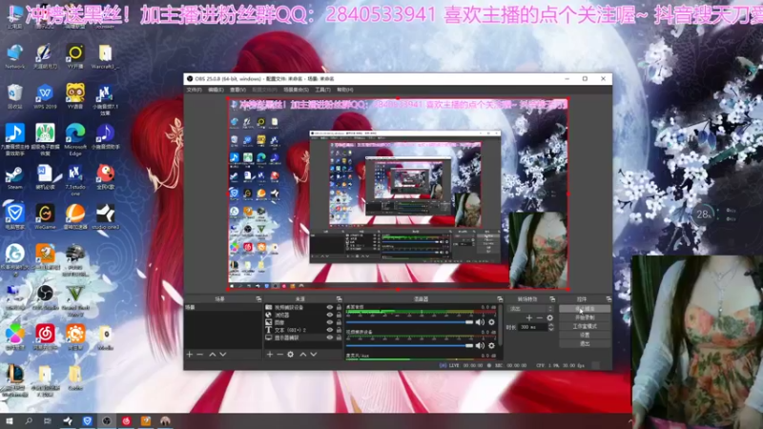The height and width of the screenshot is (429, 763).
Task: Open Microsoft Edge desktop shortcut
Action: (x=75, y=139)
